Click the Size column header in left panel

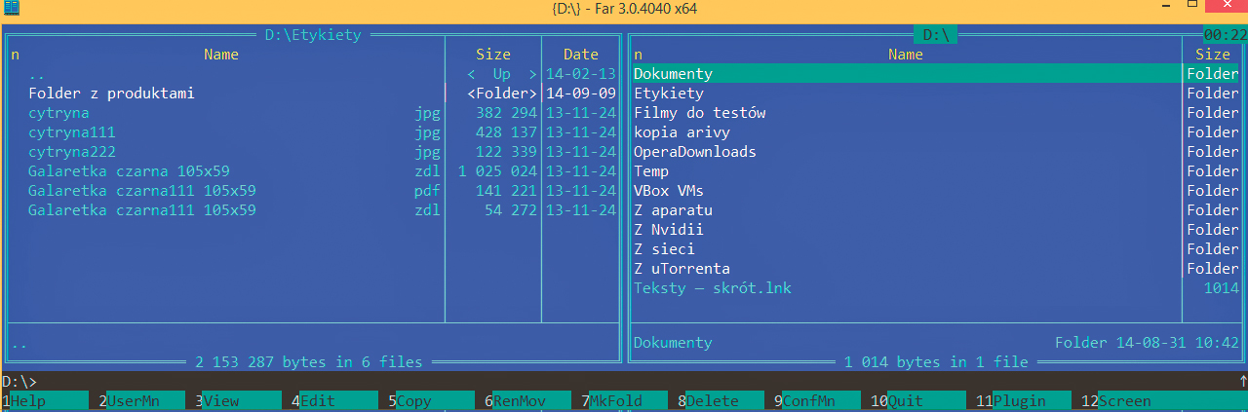point(492,55)
